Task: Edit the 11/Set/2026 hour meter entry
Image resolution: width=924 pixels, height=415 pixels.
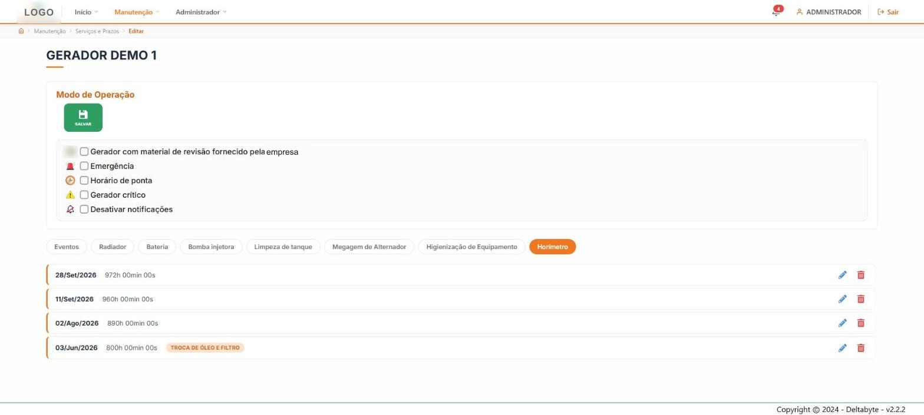Action: (843, 299)
